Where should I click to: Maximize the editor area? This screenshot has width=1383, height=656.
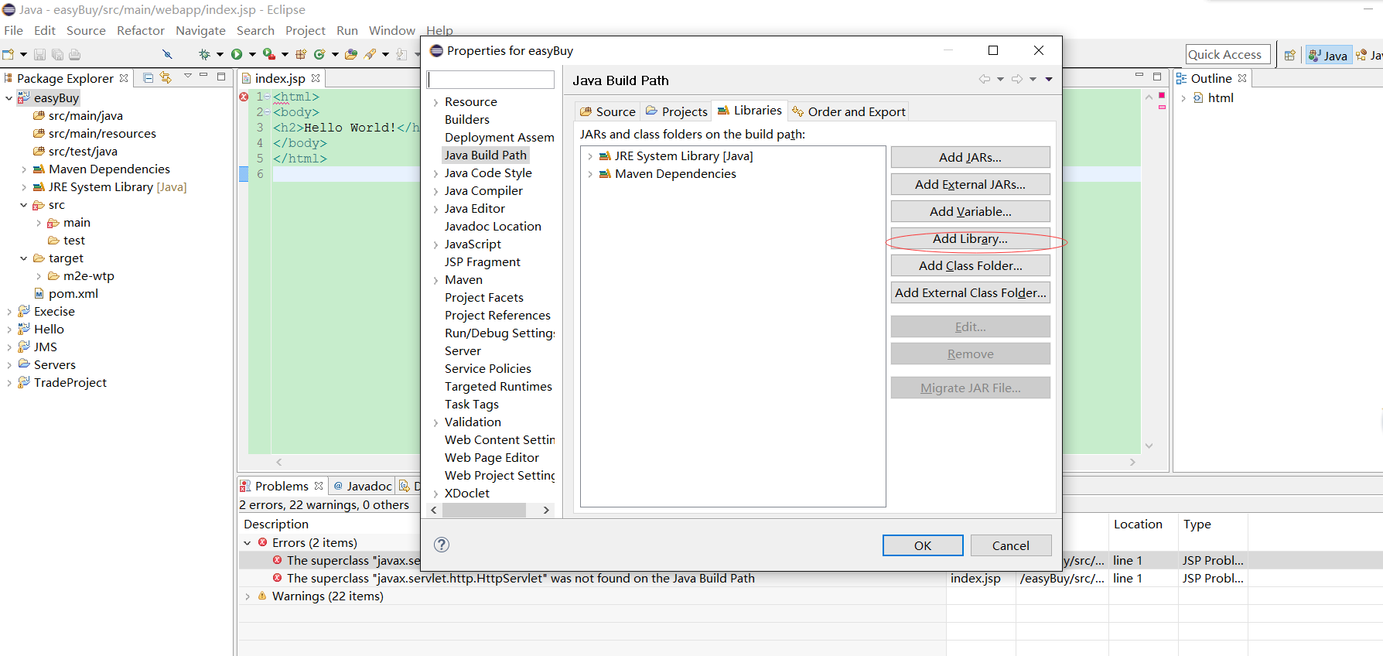1157,77
